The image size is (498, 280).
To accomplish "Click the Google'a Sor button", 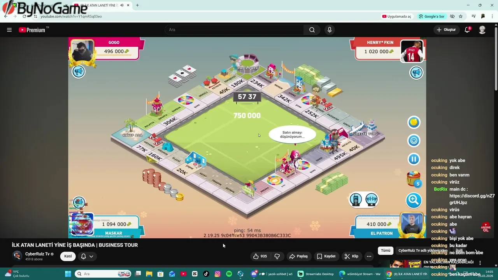I will pyautogui.click(x=431, y=16).
